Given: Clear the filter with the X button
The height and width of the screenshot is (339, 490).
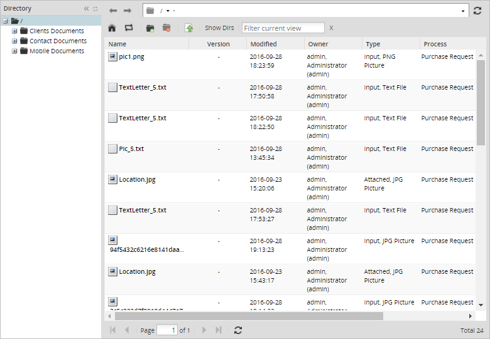Looking at the screenshot, I should [x=332, y=28].
